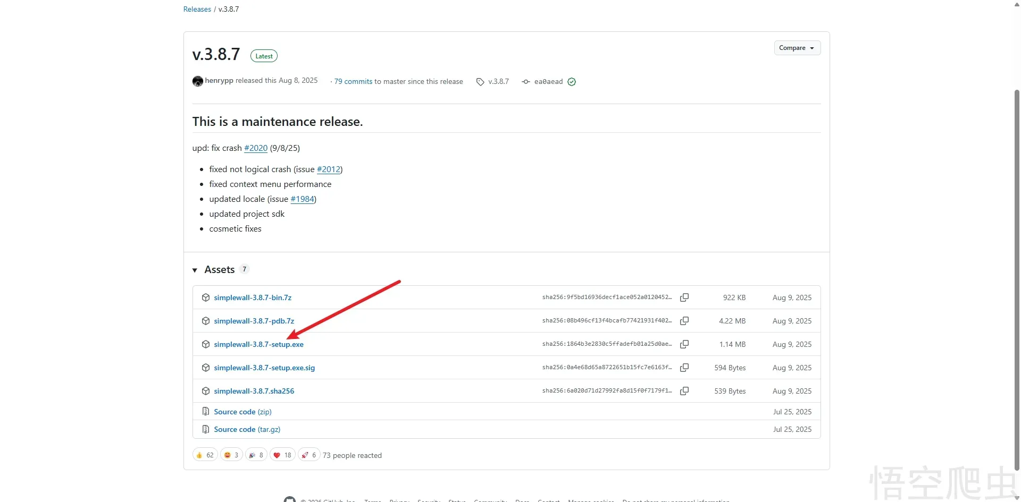Toggle the heart reaction with 18 votes
This screenshot has width=1021, height=502.
282,455
